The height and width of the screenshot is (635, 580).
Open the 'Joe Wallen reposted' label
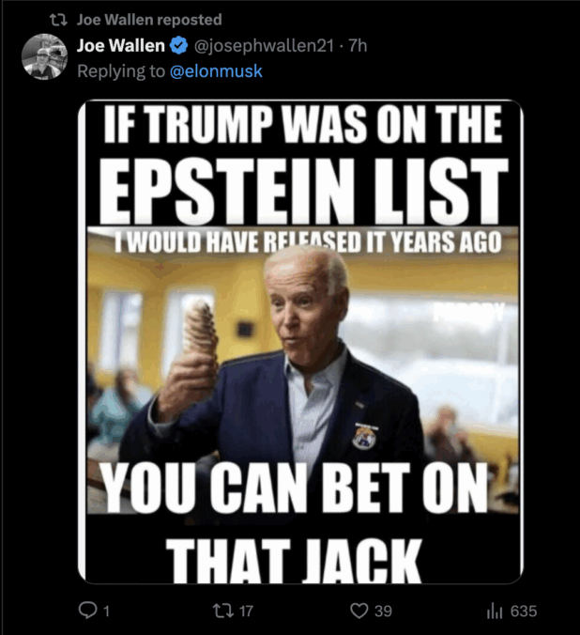tap(149, 20)
